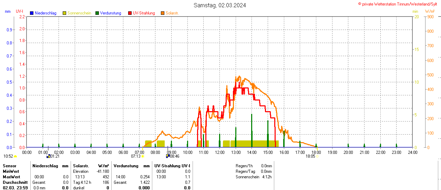This screenshot has height=190, width=441.
Task: Click the Verdunstung table column header
Action: pyautogui.click(x=126, y=166)
